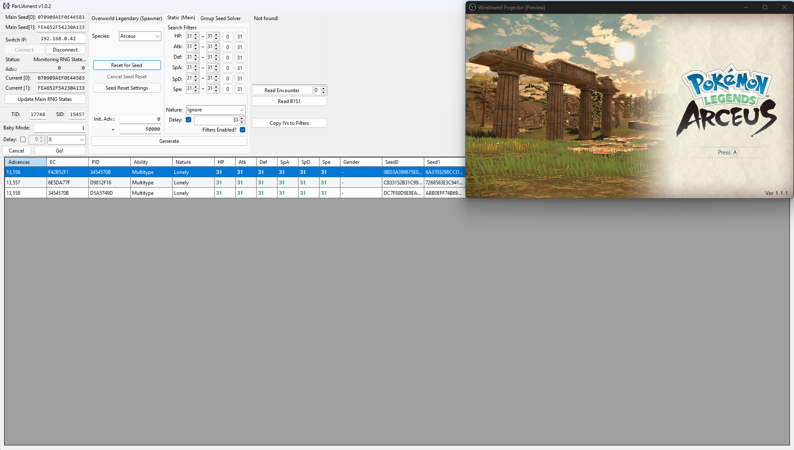Click the SpD row 31 preset button

(x=240, y=79)
